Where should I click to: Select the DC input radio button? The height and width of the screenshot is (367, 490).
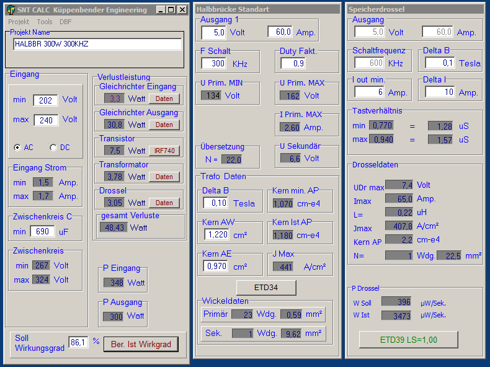click(x=53, y=148)
